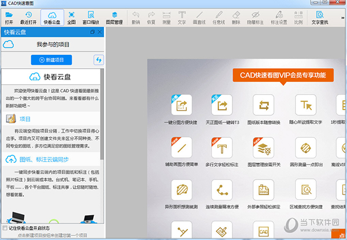The height and width of the screenshot is (240, 347).
Task: Check 记住快看云盘开启状态 checkbox
Action: [5, 228]
